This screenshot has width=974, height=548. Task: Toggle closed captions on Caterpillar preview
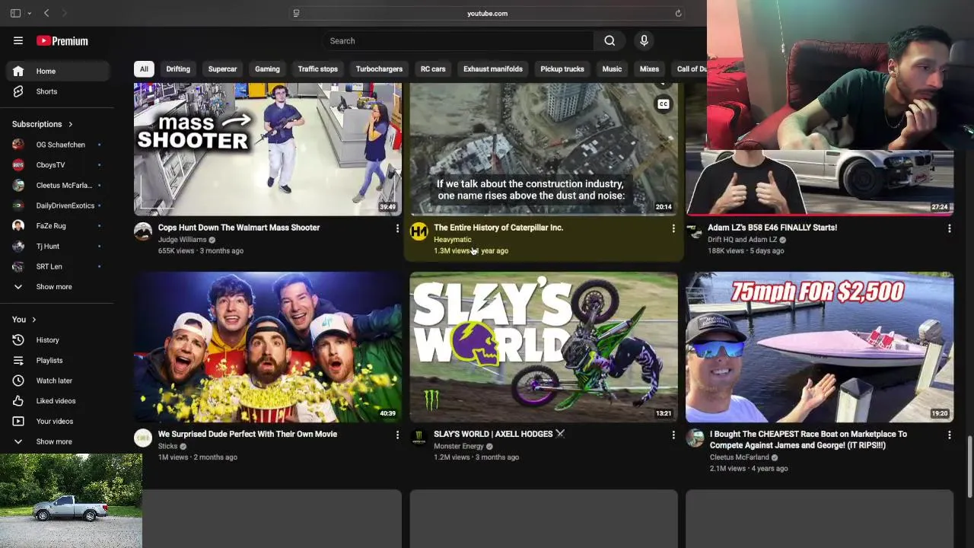pos(664,104)
